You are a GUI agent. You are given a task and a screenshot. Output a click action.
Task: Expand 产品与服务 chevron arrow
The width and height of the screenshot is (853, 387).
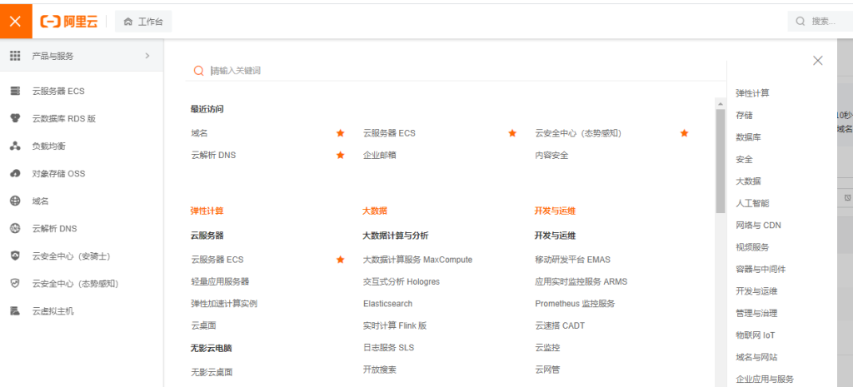point(147,56)
